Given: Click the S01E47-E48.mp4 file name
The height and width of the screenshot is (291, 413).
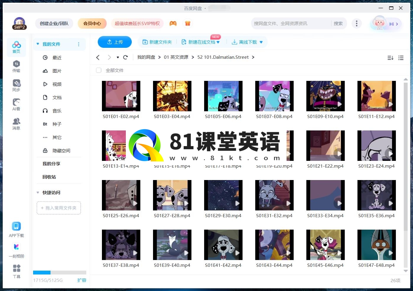Looking at the screenshot, I should click(x=376, y=265).
